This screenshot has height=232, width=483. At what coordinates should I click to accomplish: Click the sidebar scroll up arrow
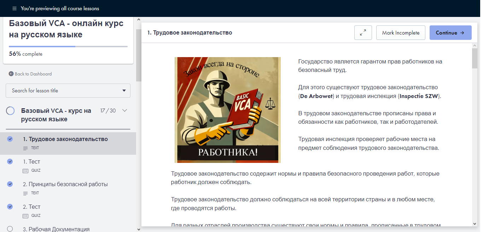(x=138, y=20)
